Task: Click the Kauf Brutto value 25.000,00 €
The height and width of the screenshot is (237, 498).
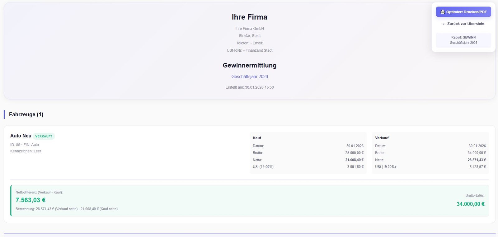Action: coord(354,153)
